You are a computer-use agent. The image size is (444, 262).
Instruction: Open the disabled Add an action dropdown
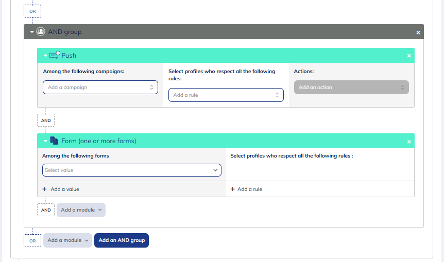tap(351, 88)
